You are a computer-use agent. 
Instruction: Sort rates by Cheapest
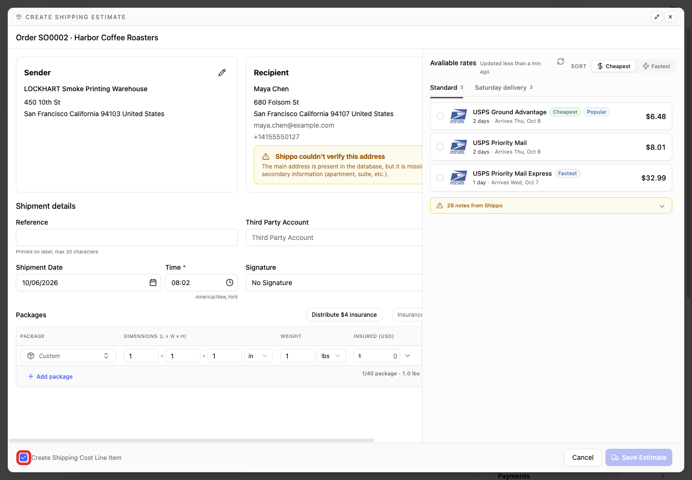click(614, 66)
